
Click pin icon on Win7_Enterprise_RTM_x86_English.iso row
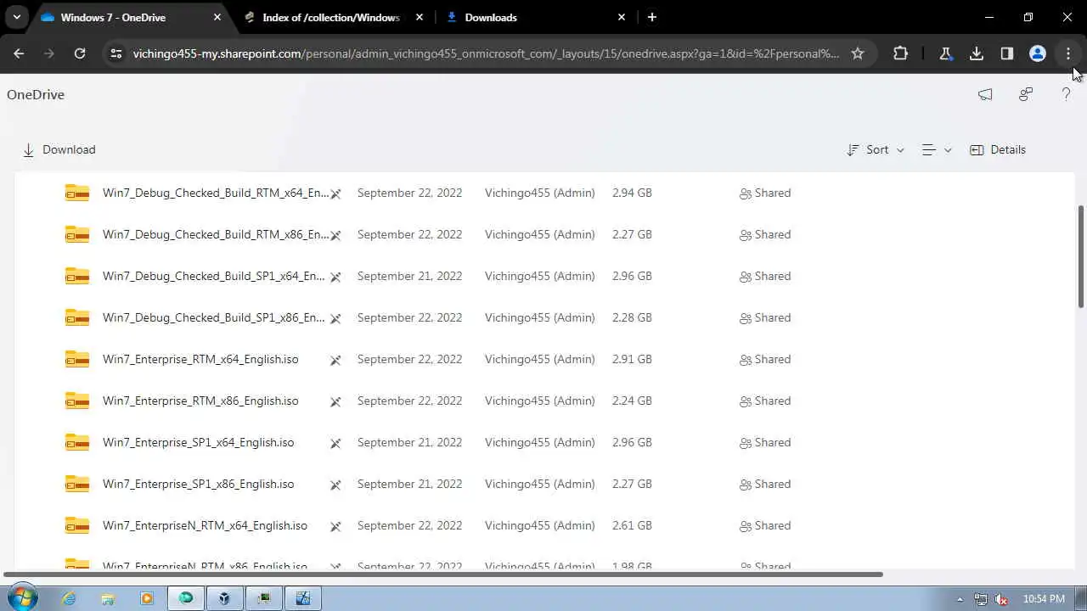point(335,401)
